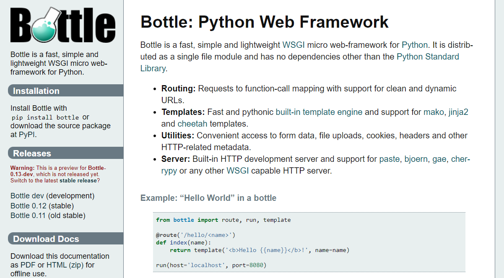Open the Python link in the intro paragraph
The width and height of the screenshot is (504, 278).
point(415,45)
